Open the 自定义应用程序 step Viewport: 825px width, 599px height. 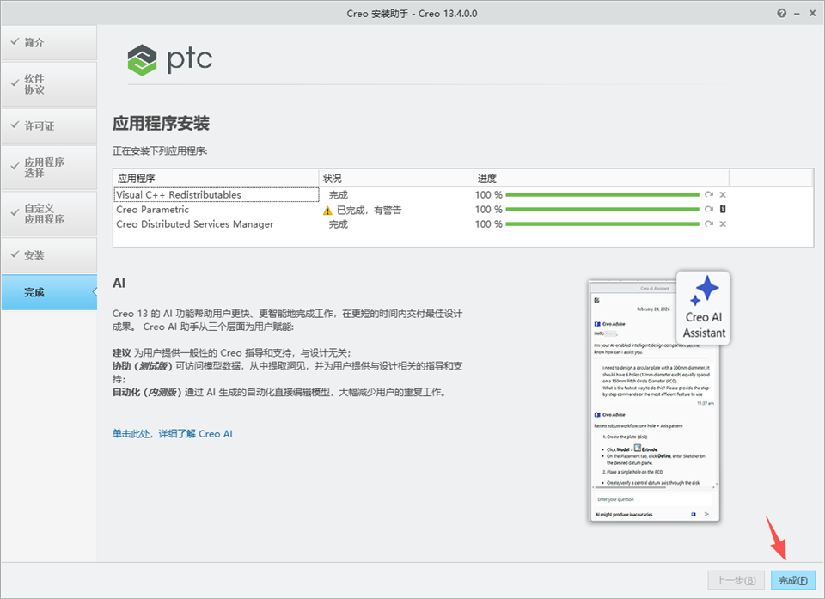click(49, 214)
